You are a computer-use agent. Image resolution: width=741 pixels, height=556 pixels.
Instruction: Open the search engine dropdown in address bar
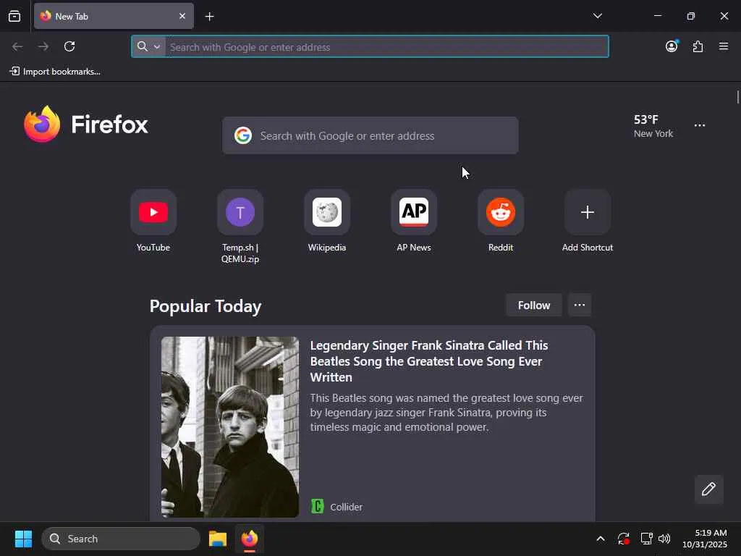pyautogui.click(x=149, y=46)
